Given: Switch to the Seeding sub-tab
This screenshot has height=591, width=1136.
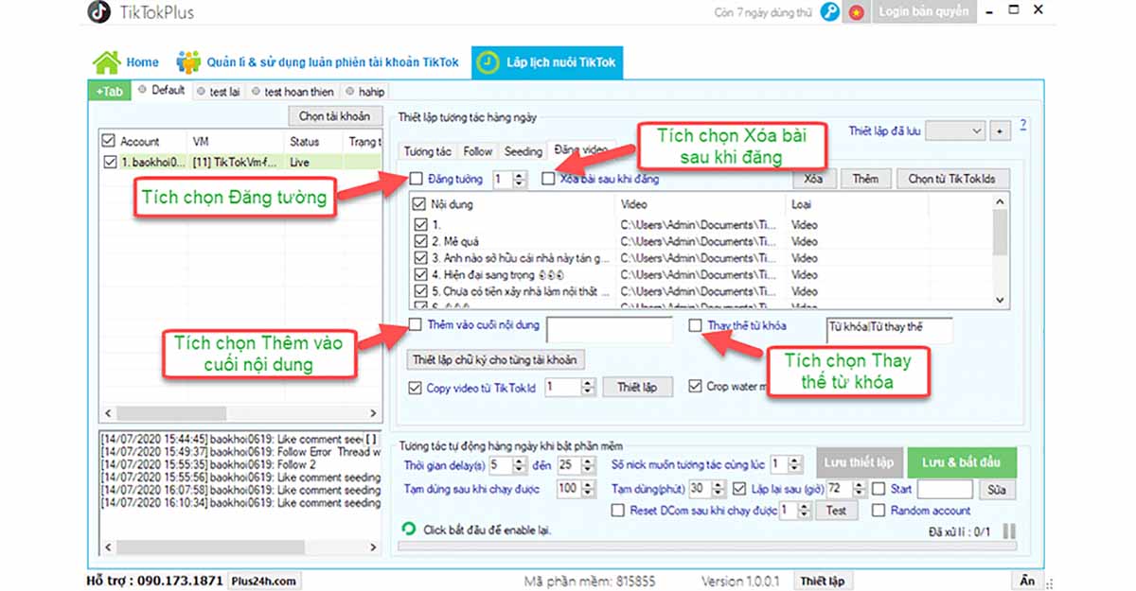Looking at the screenshot, I should coord(524,151).
